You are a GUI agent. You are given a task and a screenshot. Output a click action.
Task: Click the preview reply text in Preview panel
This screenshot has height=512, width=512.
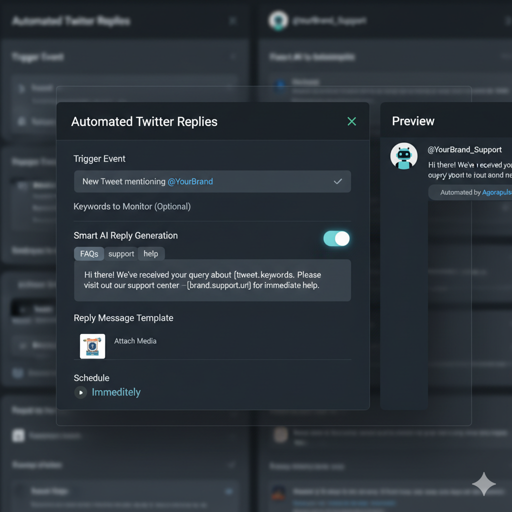pos(470,170)
